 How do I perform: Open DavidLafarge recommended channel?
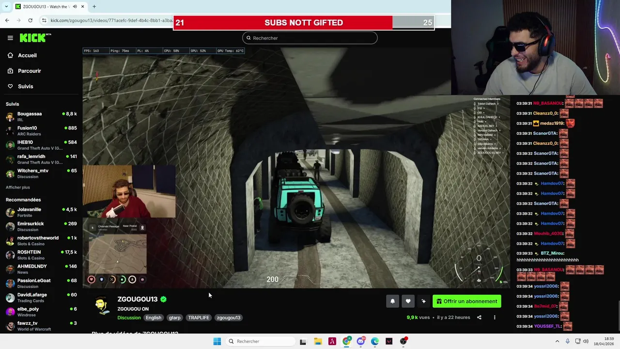pyautogui.click(x=41, y=297)
